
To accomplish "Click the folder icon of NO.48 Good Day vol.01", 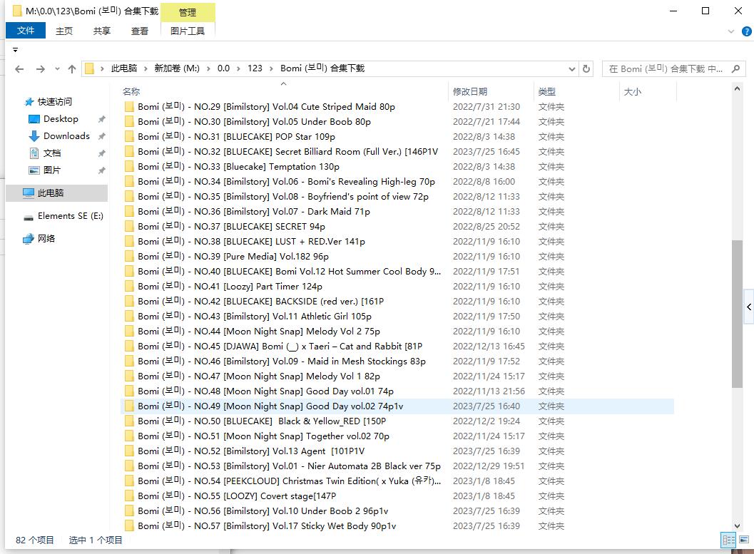I will point(129,391).
